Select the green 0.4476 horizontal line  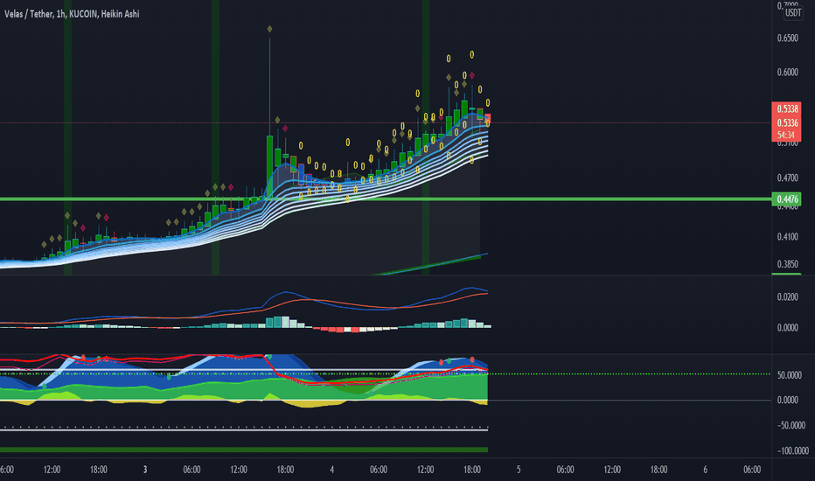[386, 199]
